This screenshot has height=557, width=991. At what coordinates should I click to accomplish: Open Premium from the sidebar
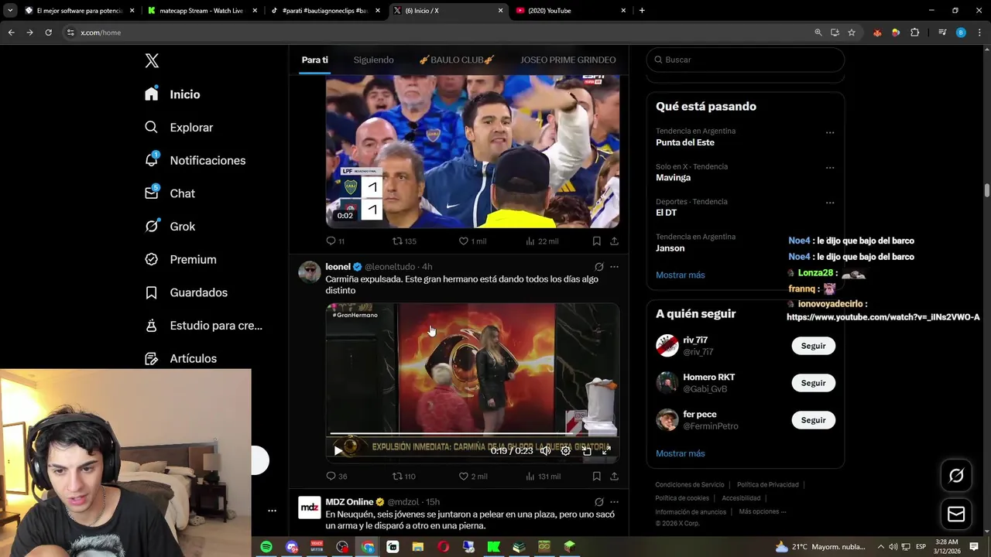[181, 260]
